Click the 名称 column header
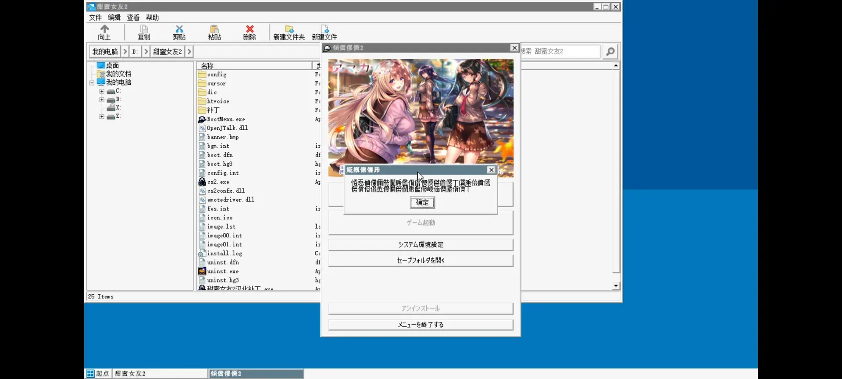 coord(254,66)
